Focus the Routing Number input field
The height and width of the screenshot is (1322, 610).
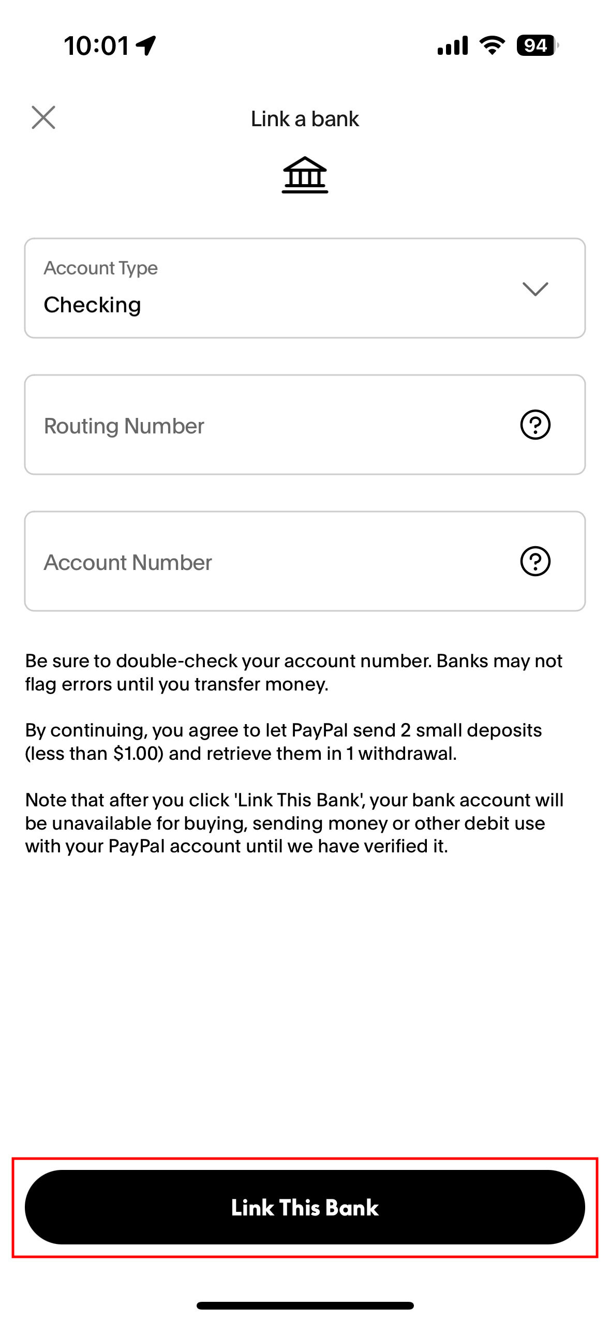259,425
